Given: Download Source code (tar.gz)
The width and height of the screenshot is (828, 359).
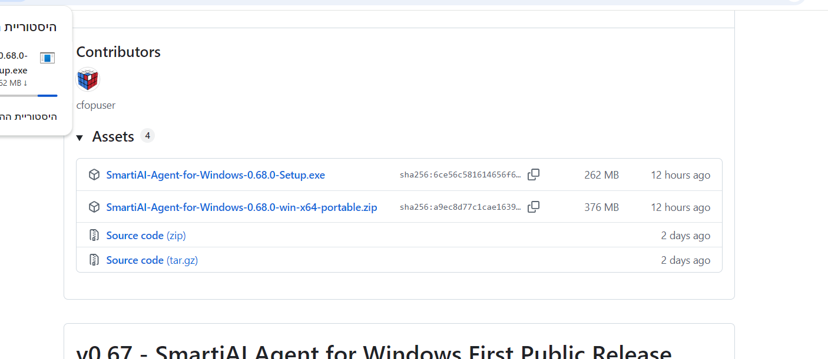Looking at the screenshot, I should pos(152,260).
